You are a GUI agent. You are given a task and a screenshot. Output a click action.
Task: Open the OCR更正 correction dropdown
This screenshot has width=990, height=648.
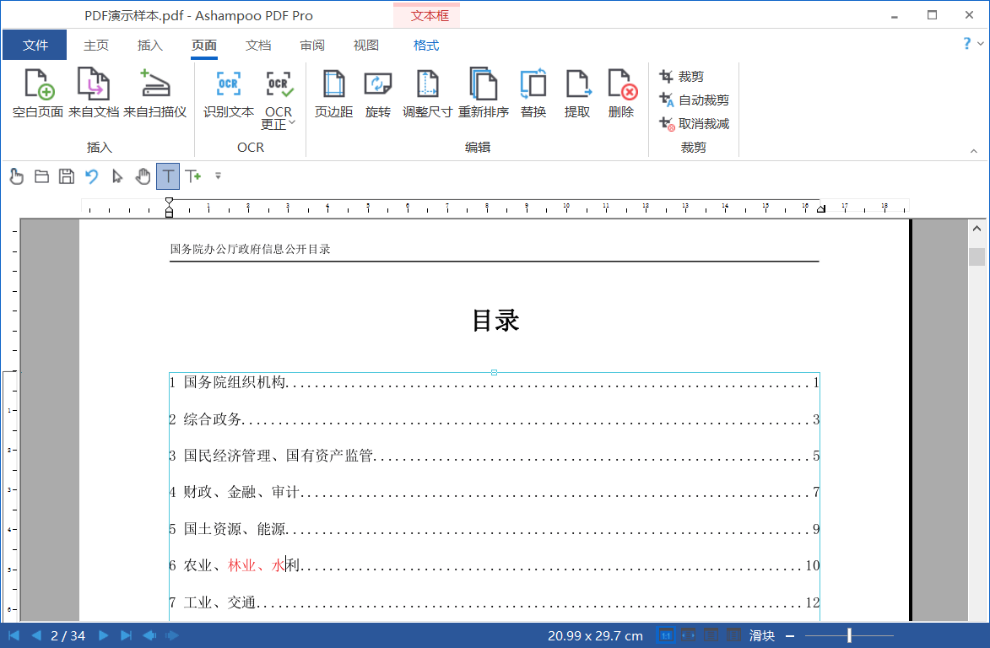[x=279, y=100]
